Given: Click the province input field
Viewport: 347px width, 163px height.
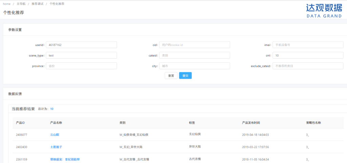Looking at the screenshot, I should coord(81,66).
